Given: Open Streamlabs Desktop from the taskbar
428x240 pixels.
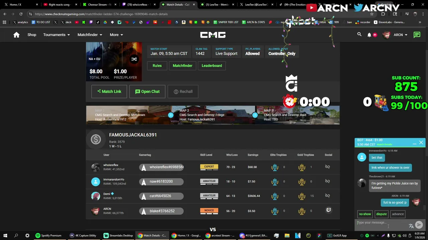Looking at the screenshot, I should click(118, 235).
